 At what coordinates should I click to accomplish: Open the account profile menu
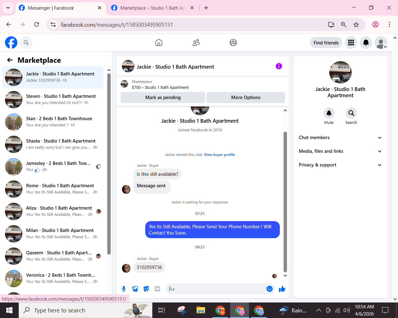click(x=381, y=43)
